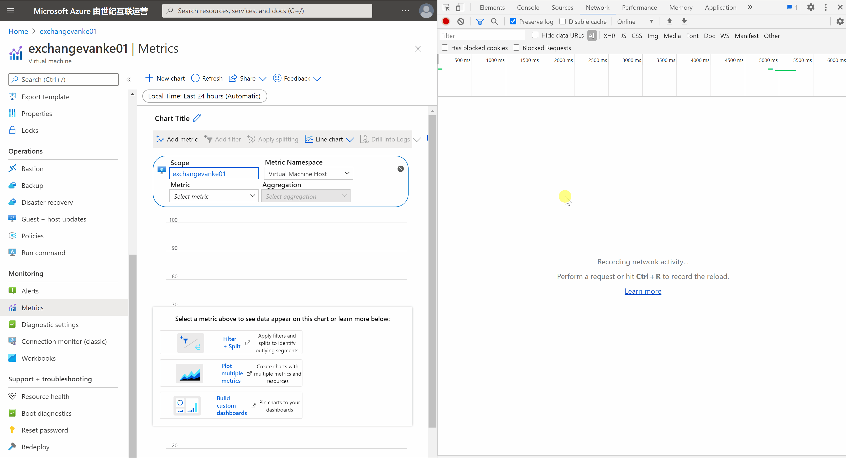Screen dimensions: 846x458
Task: Open DevTools settings gear icon
Action: [811, 7]
